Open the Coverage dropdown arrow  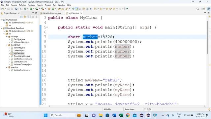coord(40,9)
